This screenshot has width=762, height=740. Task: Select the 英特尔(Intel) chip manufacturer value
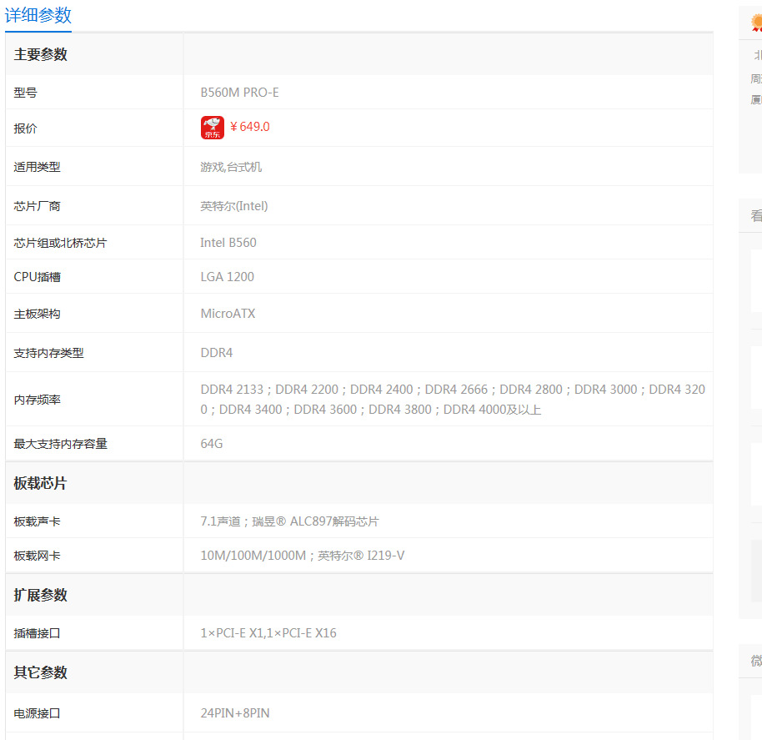[x=234, y=206]
